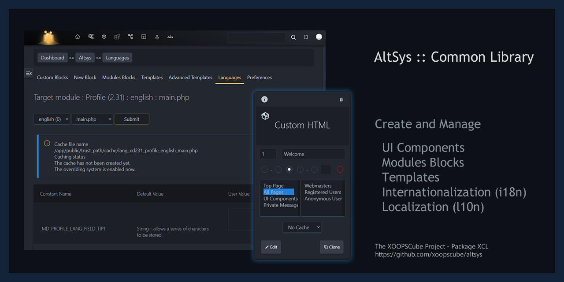Go to the Home dashboard icon

coord(78,37)
